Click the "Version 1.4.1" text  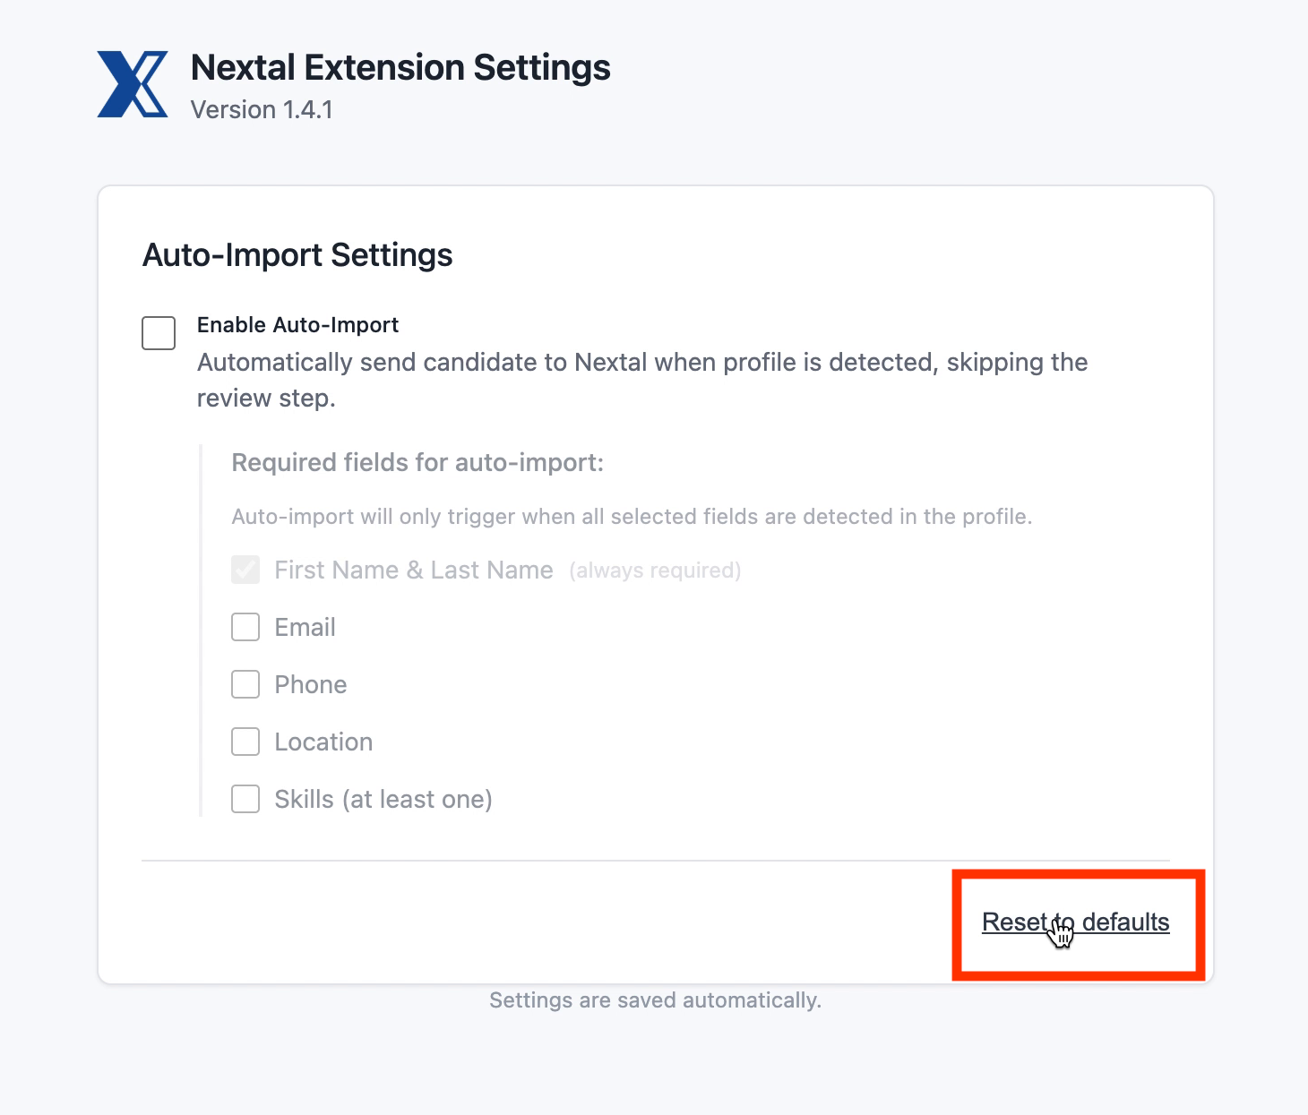[262, 109]
